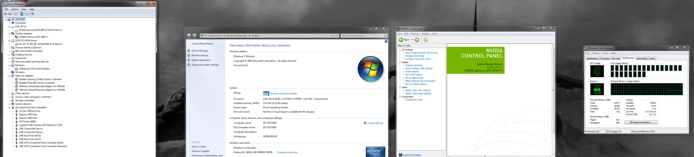Select NVMe Samsung SSD 990 SCSI Disk Device
Screen dimensions: 694x157
[x=40, y=30]
